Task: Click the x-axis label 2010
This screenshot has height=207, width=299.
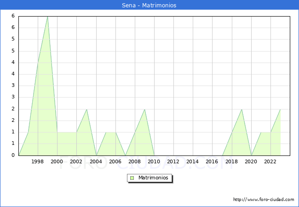Action: (x=154, y=161)
